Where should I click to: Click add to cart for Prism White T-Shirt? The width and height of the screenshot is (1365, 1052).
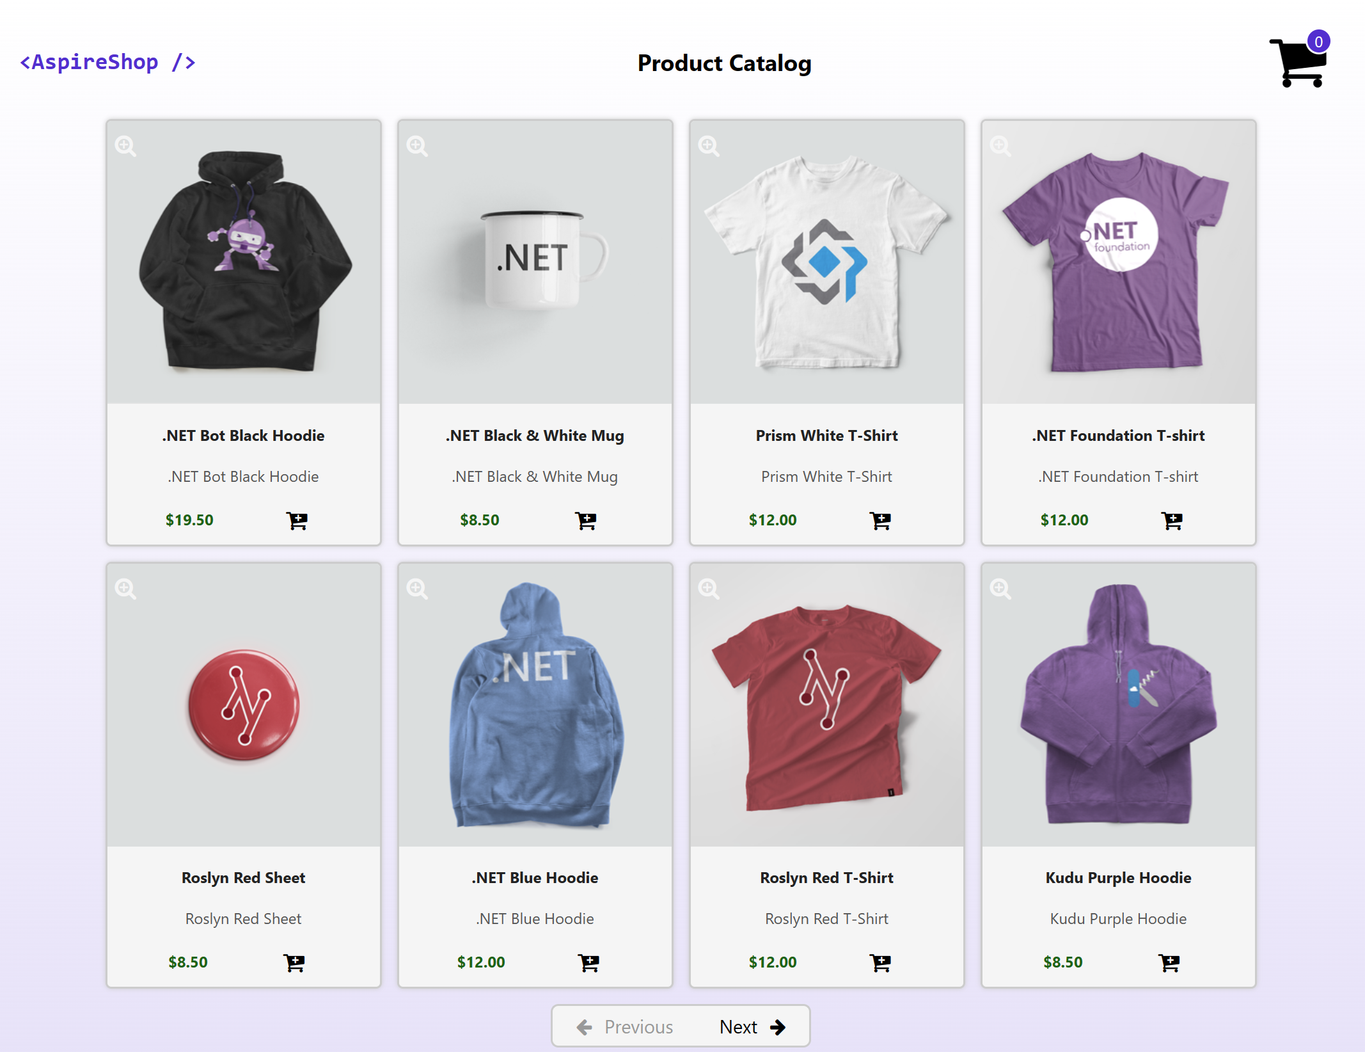point(880,520)
